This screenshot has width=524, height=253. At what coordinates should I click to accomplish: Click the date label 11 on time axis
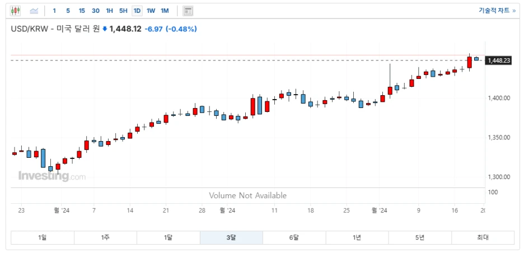(274, 210)
